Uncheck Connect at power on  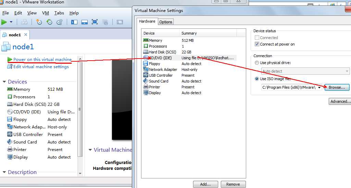[257, 44]
